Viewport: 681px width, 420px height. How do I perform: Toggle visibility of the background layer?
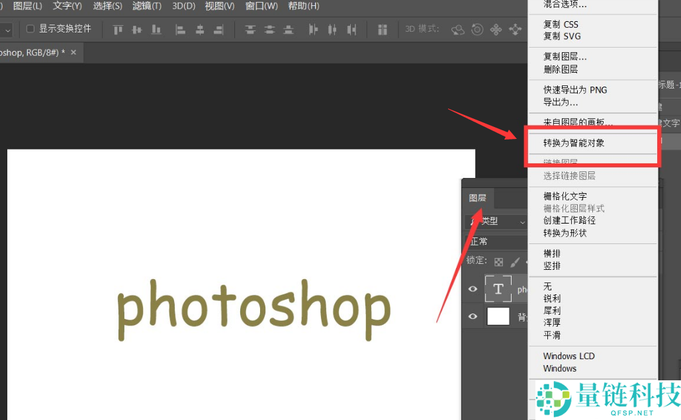(473, 316)
